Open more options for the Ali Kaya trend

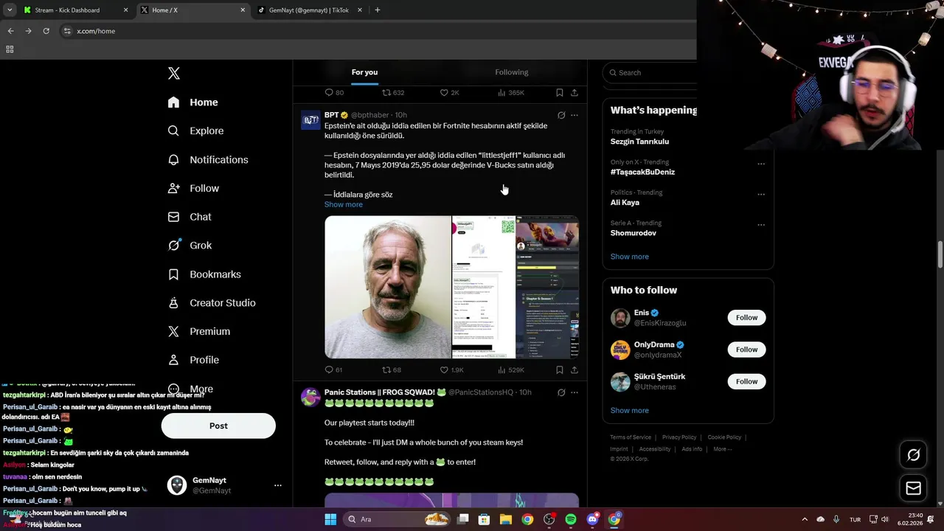coord(761,194)
